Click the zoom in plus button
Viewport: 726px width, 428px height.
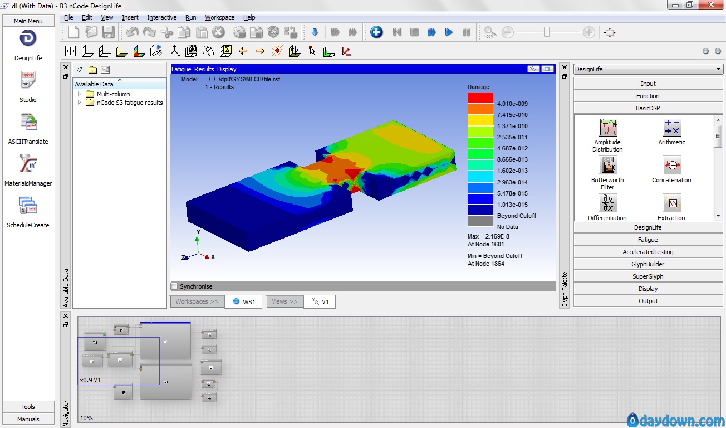coord(589,32)
